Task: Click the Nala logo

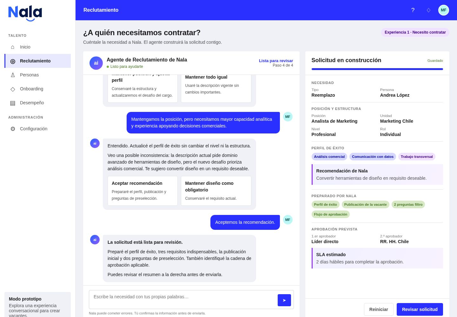Action: 25,13
